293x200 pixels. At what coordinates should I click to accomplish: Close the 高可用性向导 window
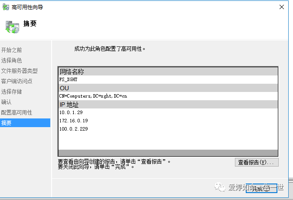pyautogui.click(x=282, y=7)
